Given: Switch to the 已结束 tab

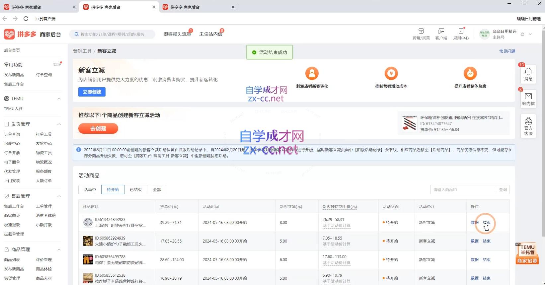Looking at the screenshot, I should (136, 189).
